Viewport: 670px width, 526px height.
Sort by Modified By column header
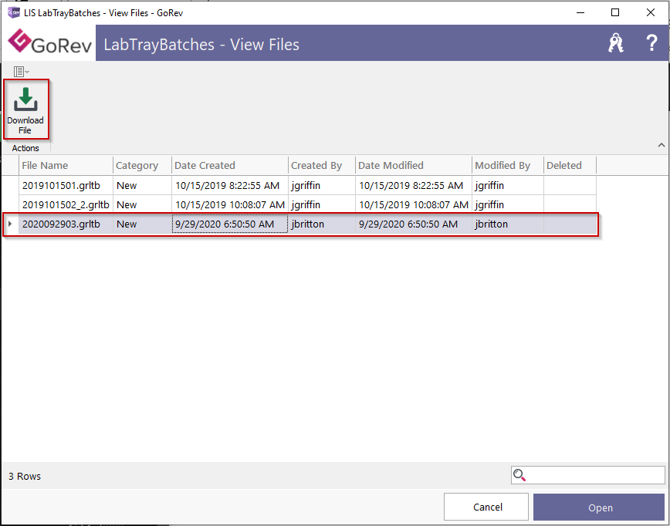click(508, 165)
